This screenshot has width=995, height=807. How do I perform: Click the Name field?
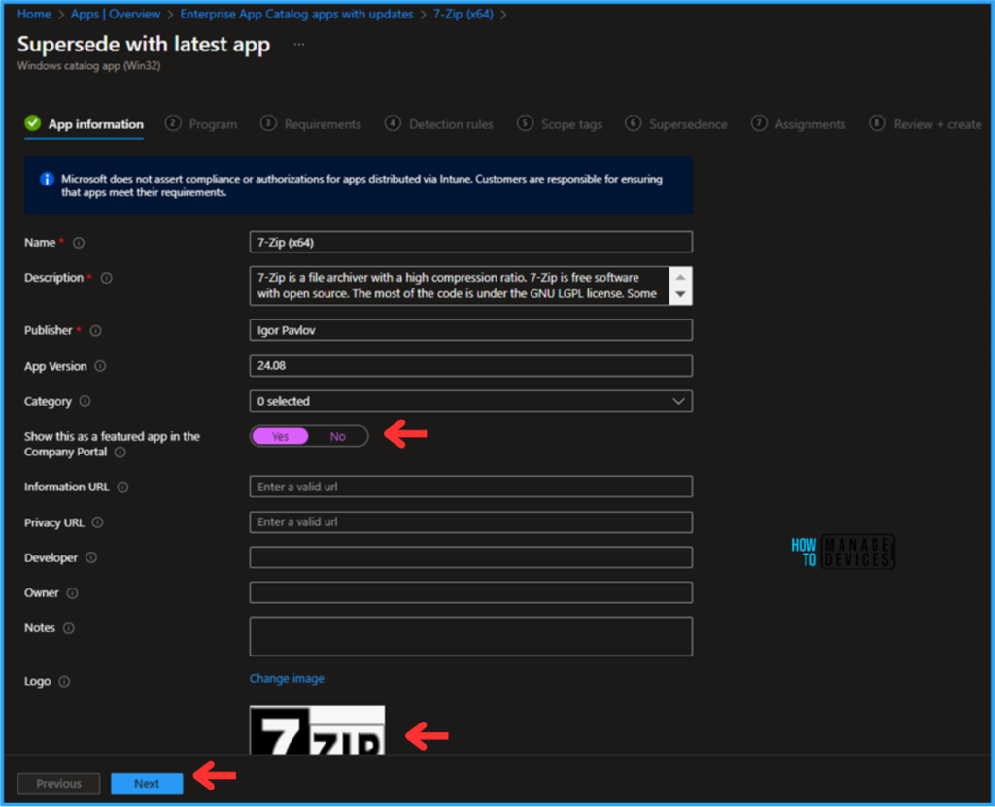point(471,243)
